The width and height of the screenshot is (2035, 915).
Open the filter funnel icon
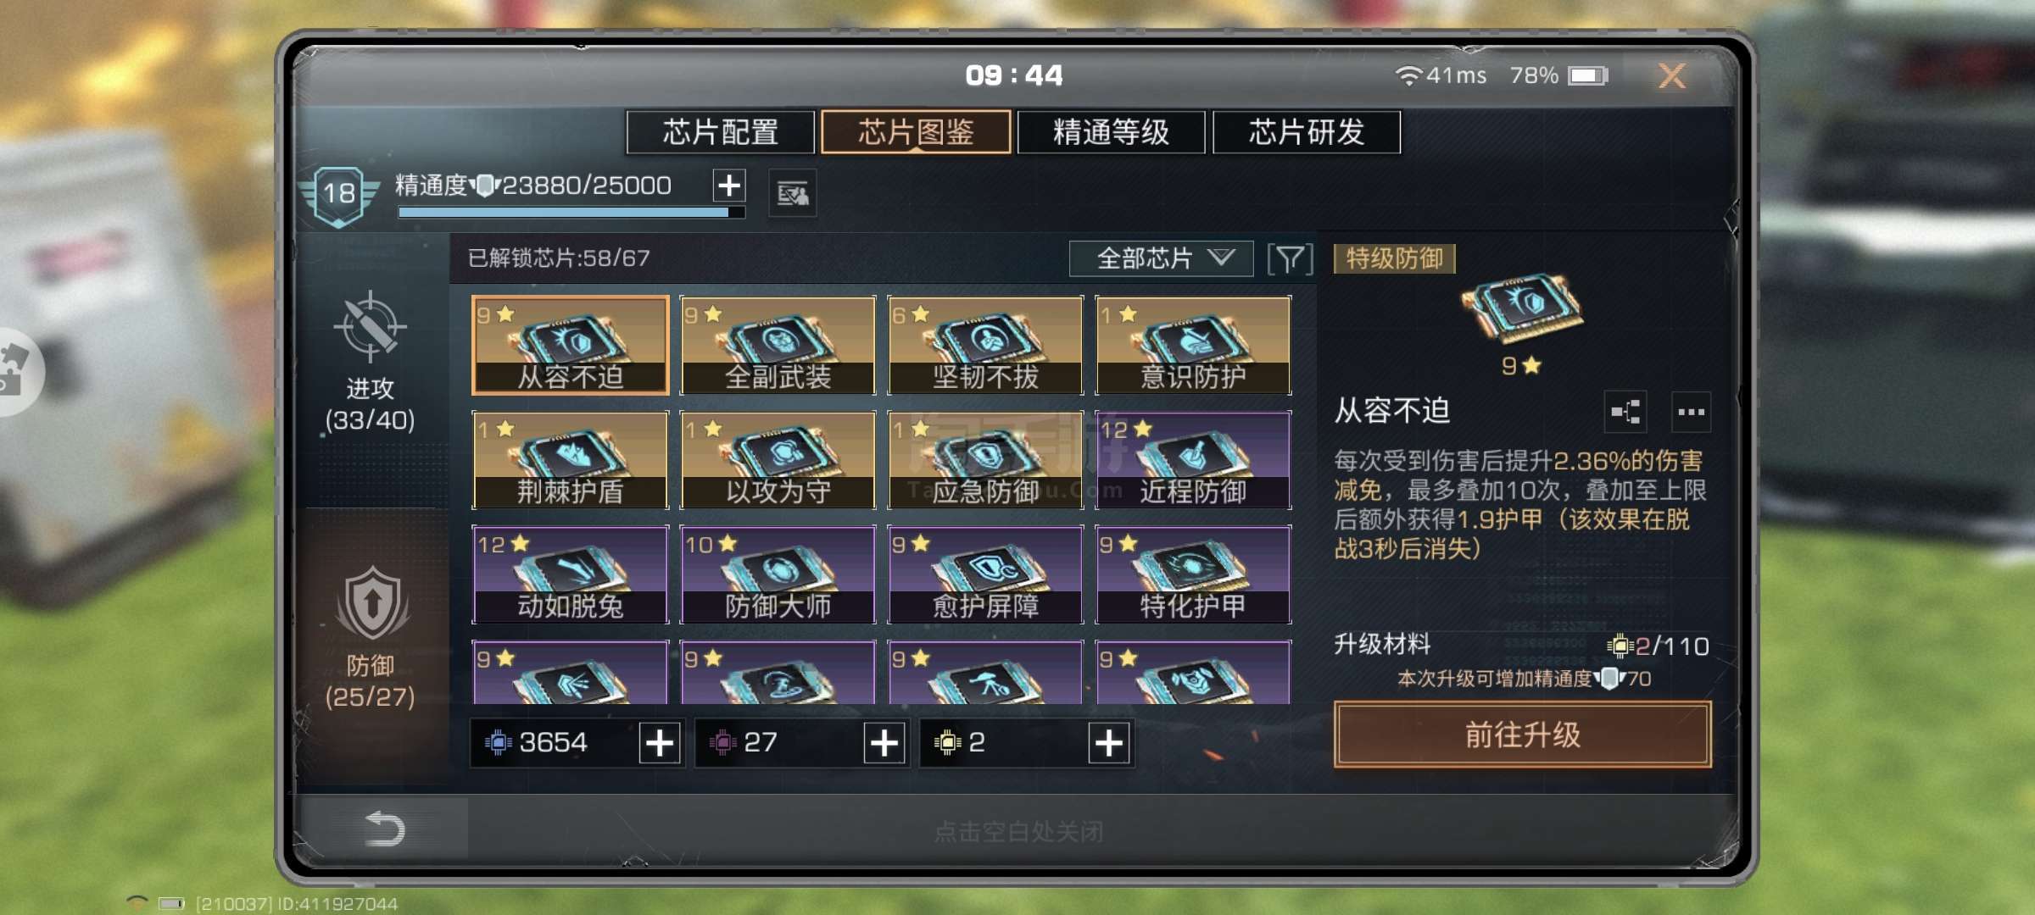[x=1290, y=258]
